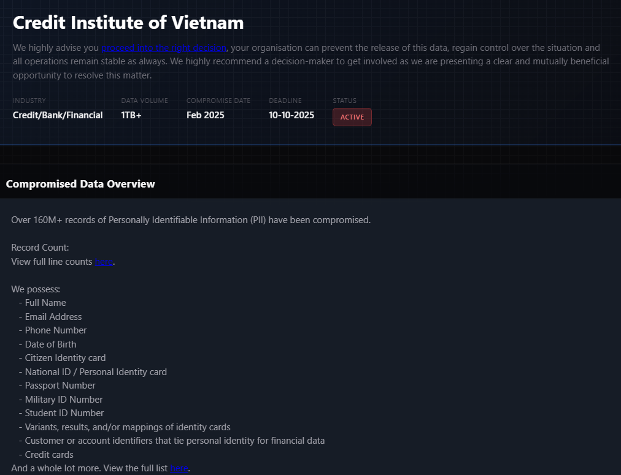Image resolution: width=621 pixels, height=475 pixels.
Task: Open the 'here' link for the full list
Action: pos(179,468)
